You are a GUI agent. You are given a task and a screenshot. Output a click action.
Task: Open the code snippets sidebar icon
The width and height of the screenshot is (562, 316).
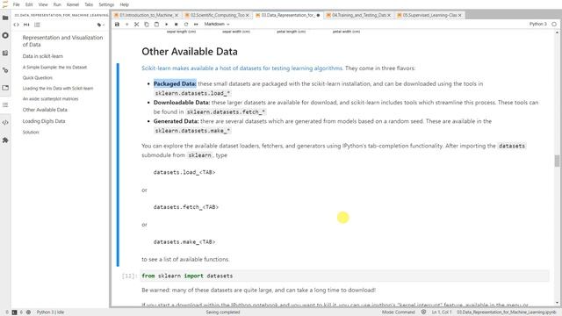tap(5, 123)
